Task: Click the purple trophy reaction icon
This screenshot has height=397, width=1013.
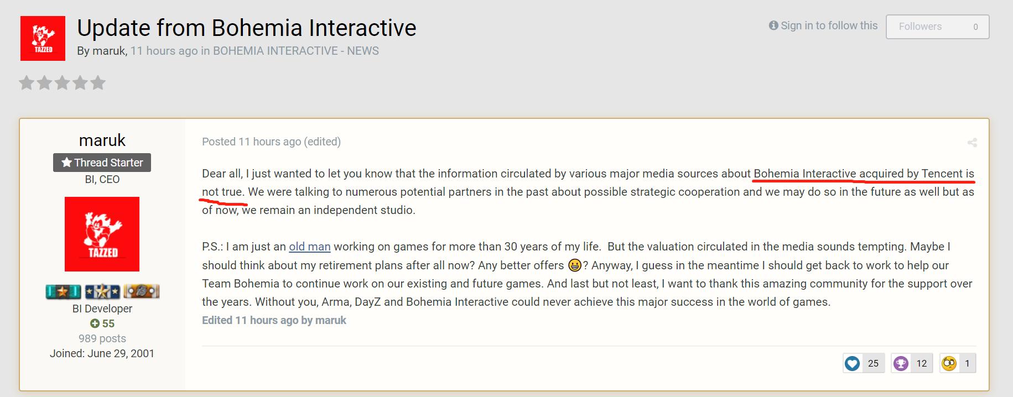Action: point(901,363)
